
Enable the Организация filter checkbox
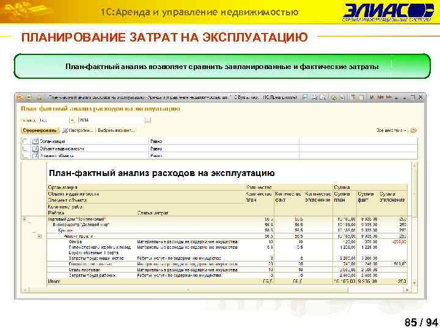pos(26,141)
